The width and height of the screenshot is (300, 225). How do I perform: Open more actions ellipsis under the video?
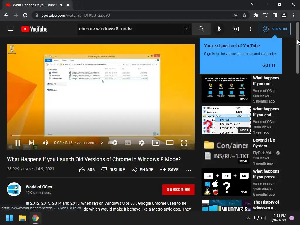click(189, 170)
